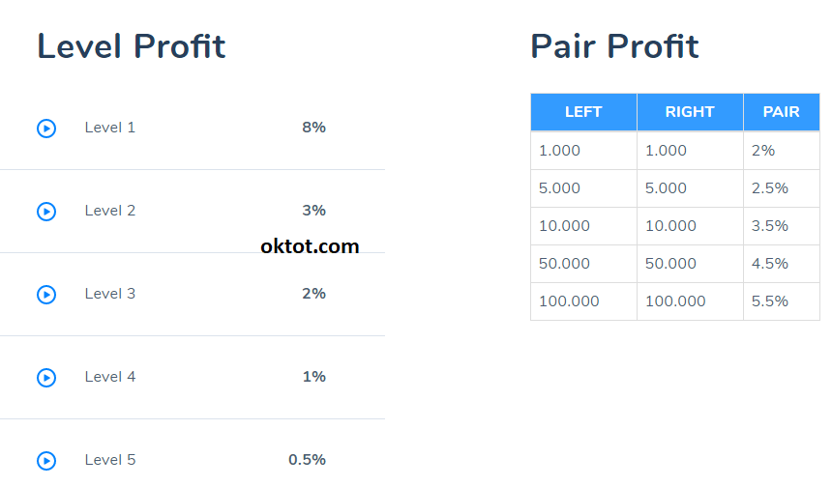
Task: Click the play icon beside Level 4
Action: point(46,378)
